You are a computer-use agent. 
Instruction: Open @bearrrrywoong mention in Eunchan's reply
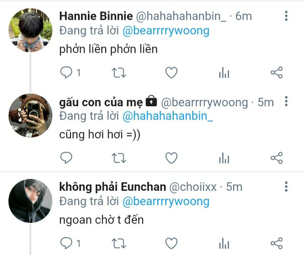166,201
